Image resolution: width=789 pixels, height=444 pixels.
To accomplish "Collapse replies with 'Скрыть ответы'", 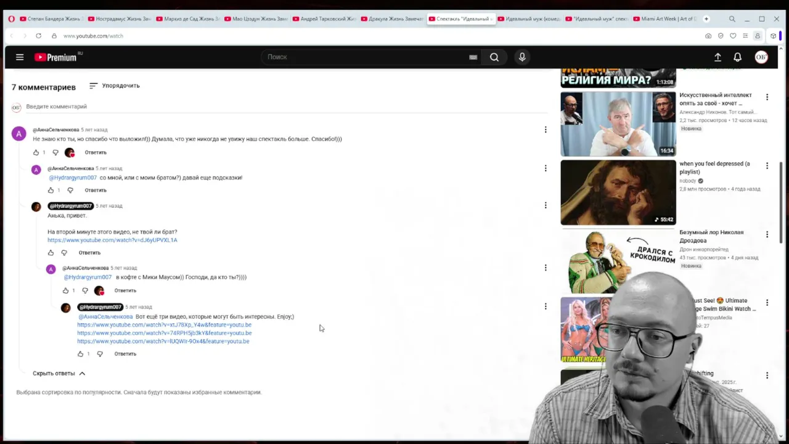I will [x=59, y=373].
